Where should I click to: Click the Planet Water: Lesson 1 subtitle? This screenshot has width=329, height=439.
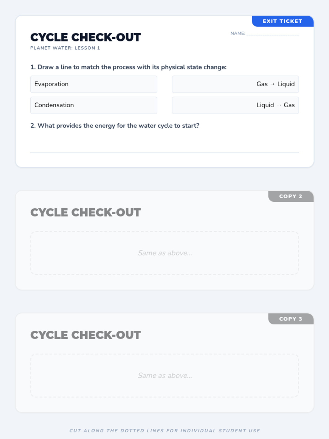pyautogui.click(x=65, y=48)
